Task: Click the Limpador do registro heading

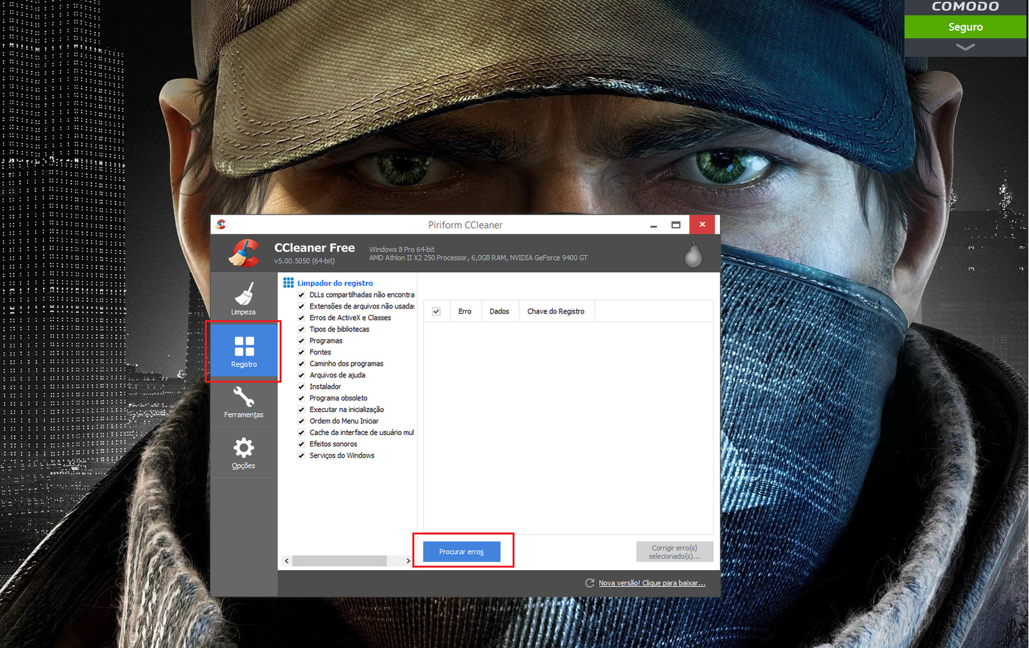Action: point(335,283)
